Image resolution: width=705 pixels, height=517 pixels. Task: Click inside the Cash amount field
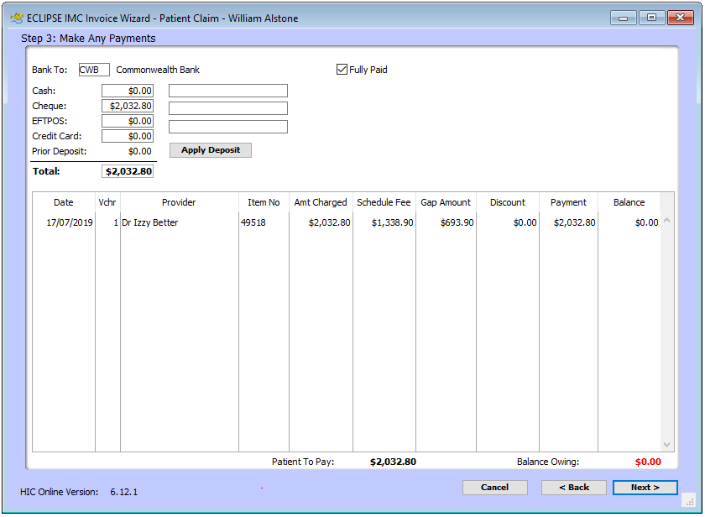point(128,90)
